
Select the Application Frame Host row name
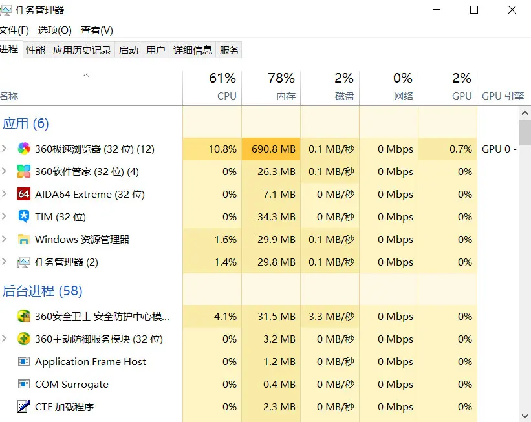pyautogui.click(x=91, y=362)
